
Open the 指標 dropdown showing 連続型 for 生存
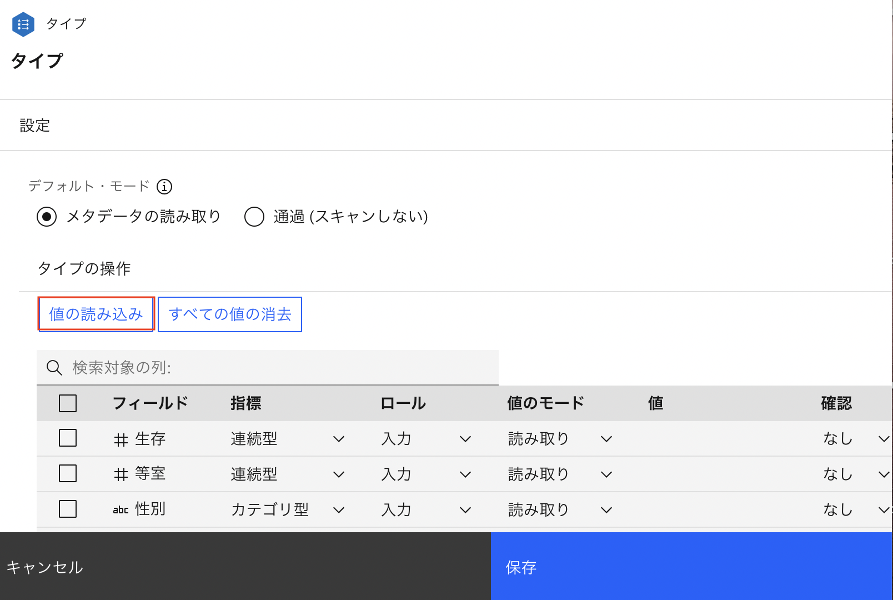(x=339, y=438)
